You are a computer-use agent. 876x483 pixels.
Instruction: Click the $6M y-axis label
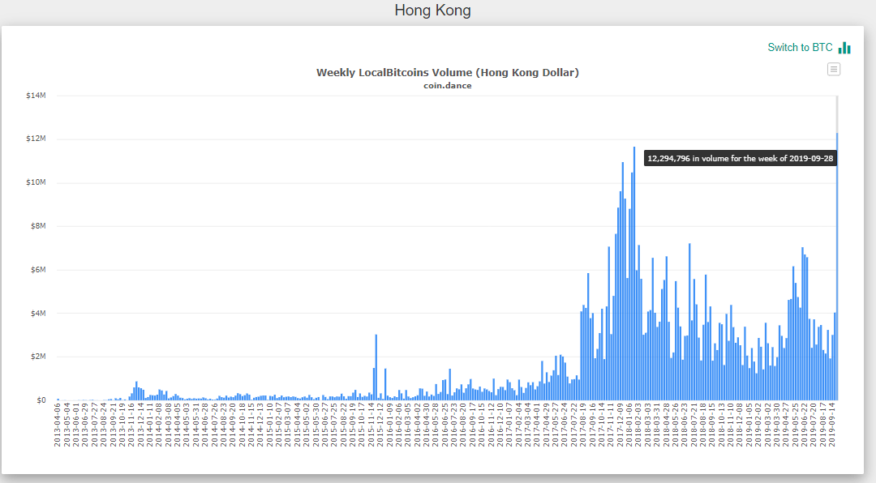click(37, 270)
